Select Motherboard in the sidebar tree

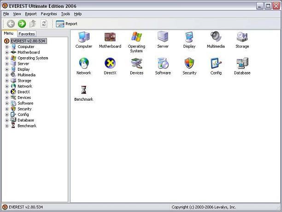point(29,52)
